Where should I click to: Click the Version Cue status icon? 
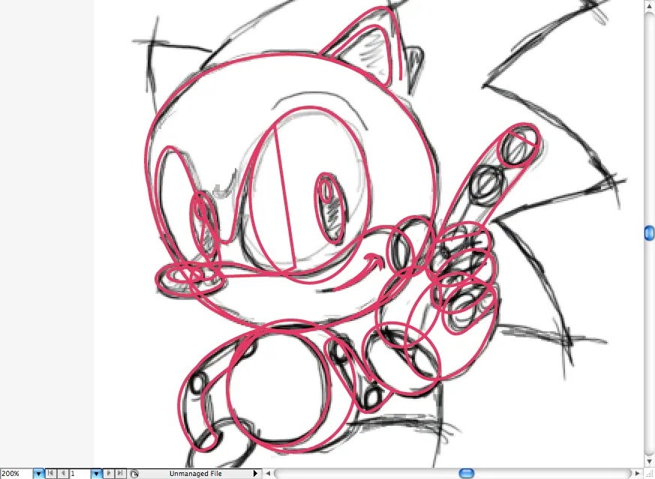tap(134, 474)
